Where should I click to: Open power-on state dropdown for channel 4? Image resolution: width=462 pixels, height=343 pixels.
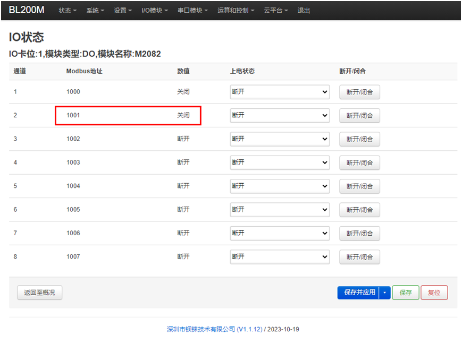280,162
